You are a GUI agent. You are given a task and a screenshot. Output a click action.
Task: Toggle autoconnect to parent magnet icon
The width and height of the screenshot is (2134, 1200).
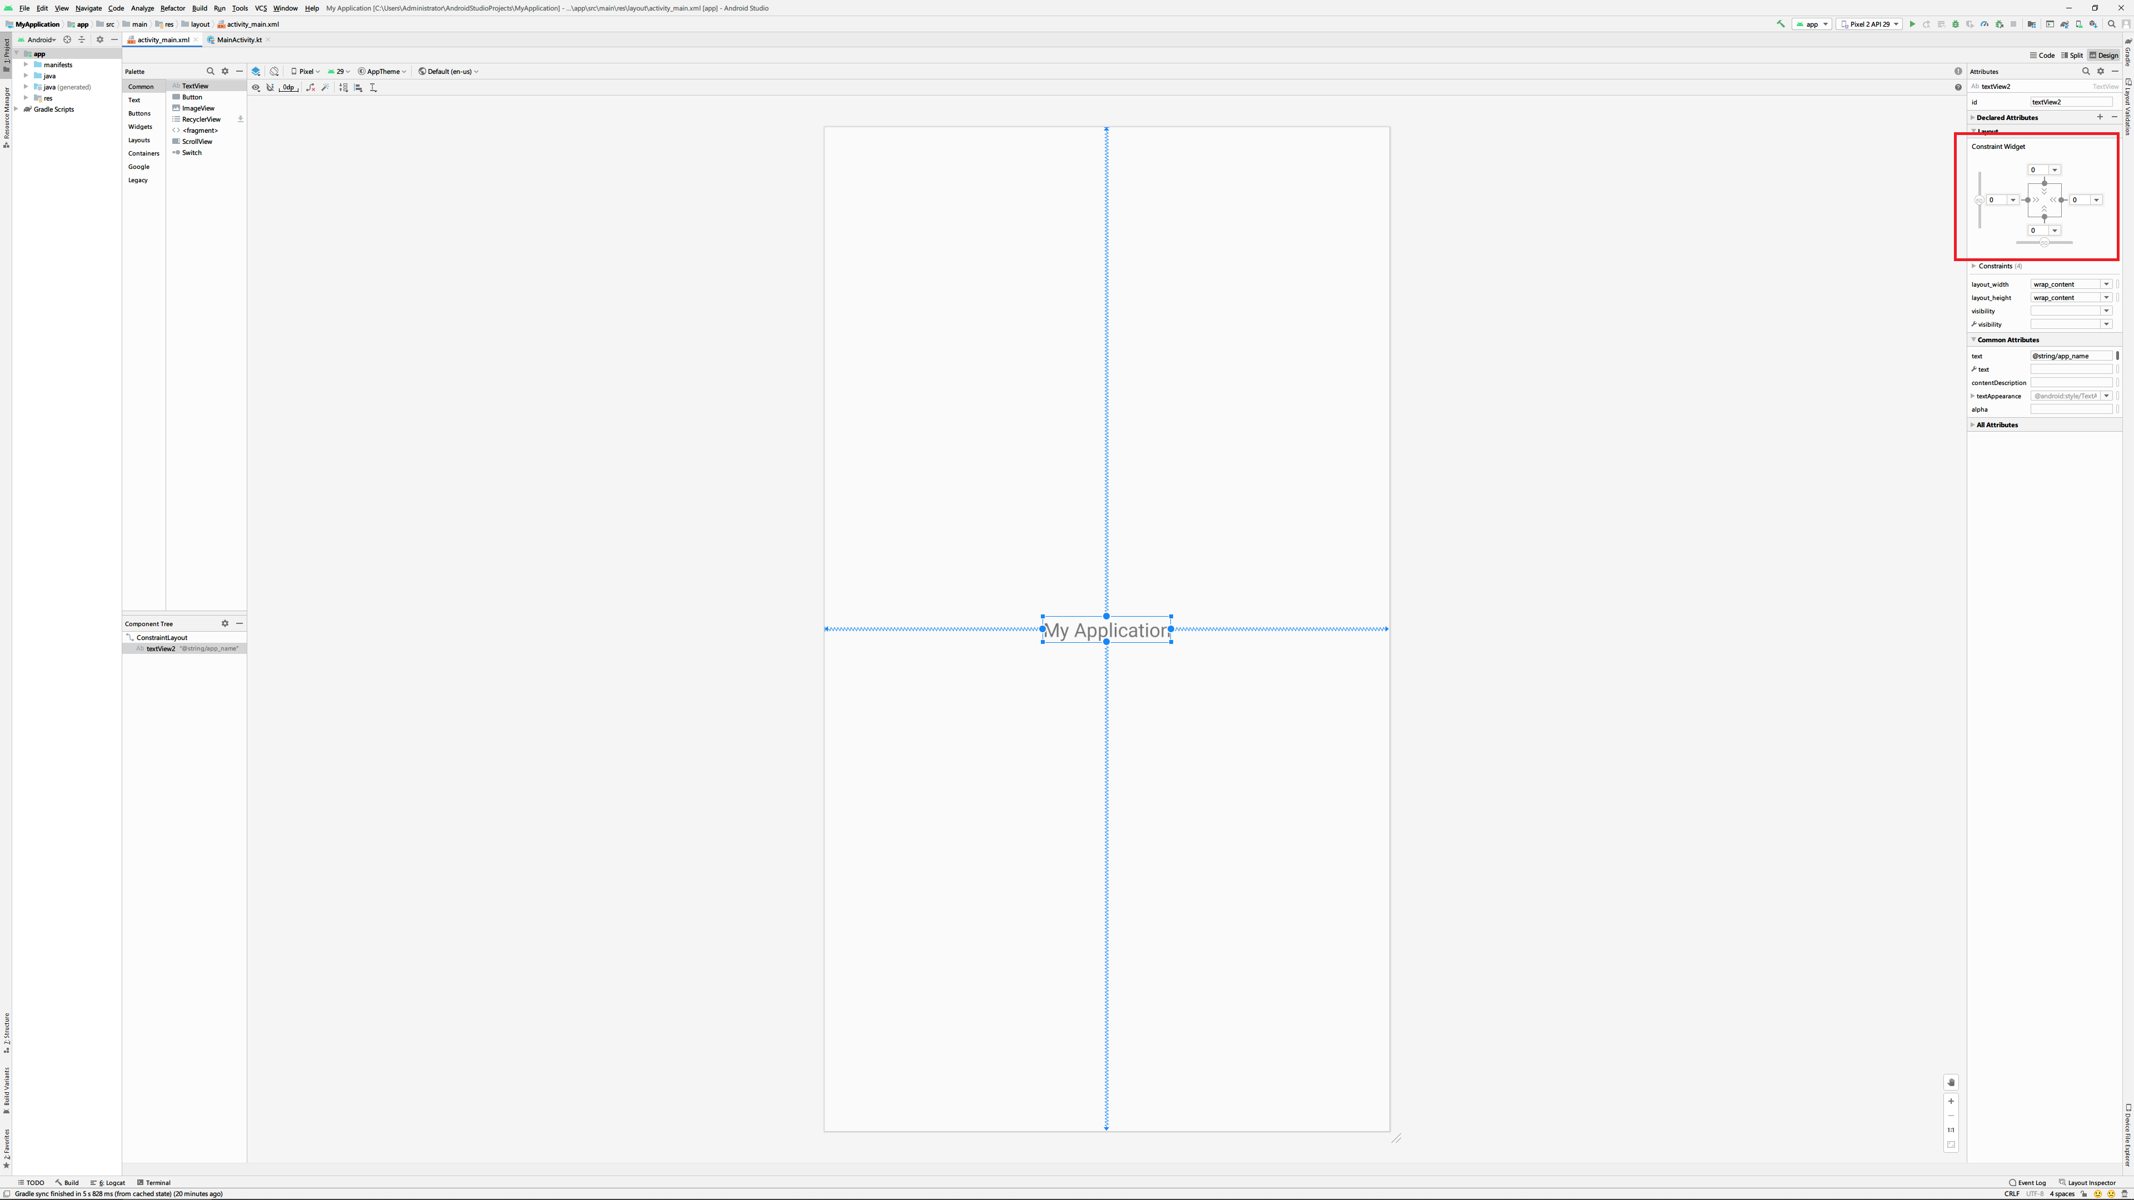[x=270, y=87]
